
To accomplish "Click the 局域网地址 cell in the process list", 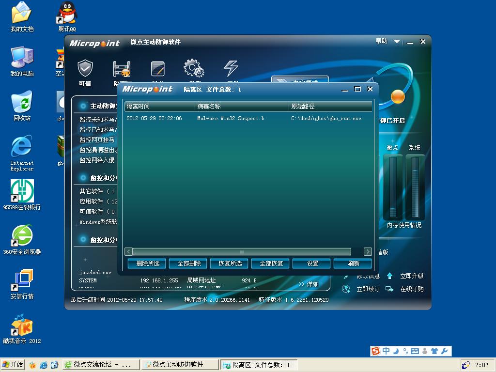I will point(201,280).
